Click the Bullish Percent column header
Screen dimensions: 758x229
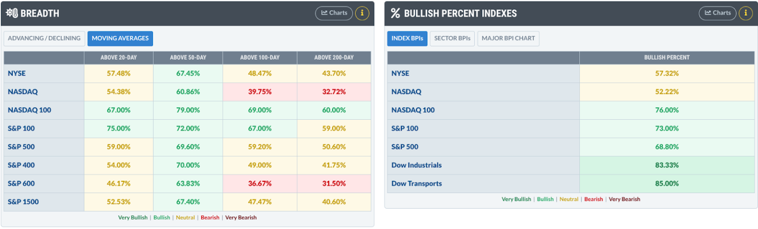coord(667,58)
